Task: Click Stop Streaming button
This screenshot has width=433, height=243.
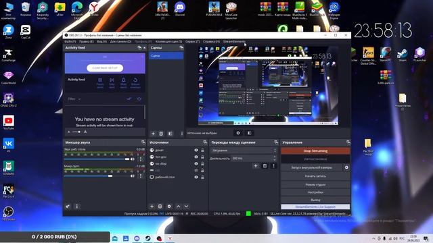Action: coord(315,151)
